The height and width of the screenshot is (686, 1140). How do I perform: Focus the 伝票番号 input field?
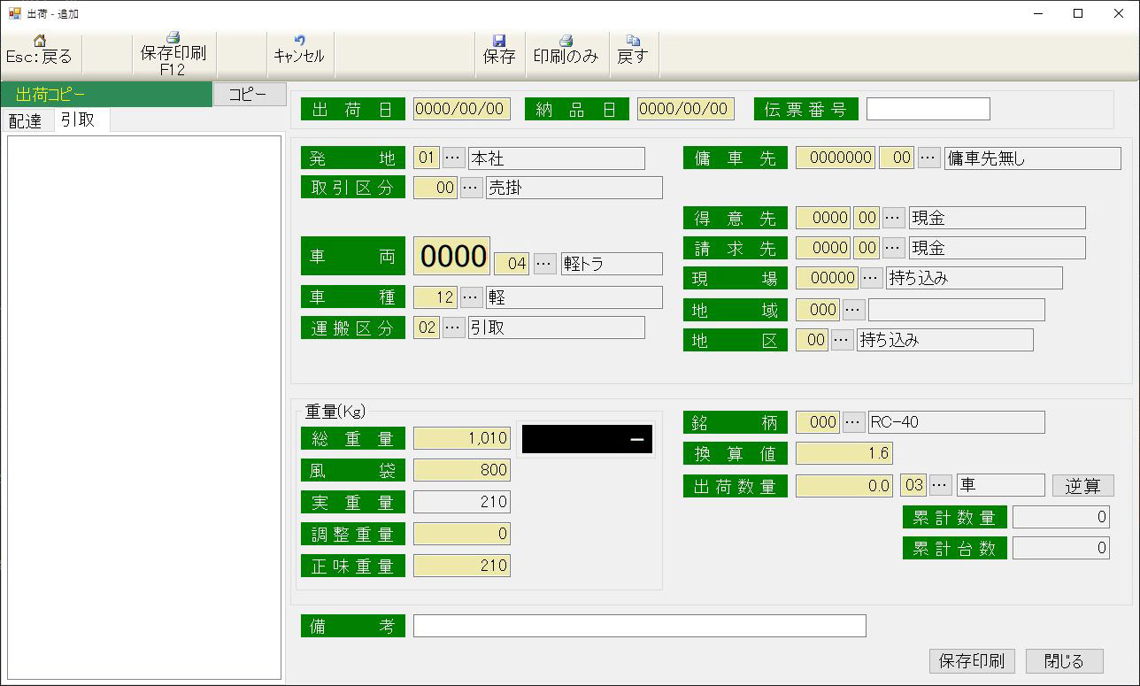coord(928,109)
